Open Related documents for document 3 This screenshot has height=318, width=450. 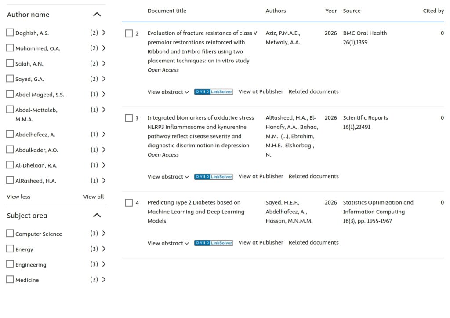(x=314, y=176)
